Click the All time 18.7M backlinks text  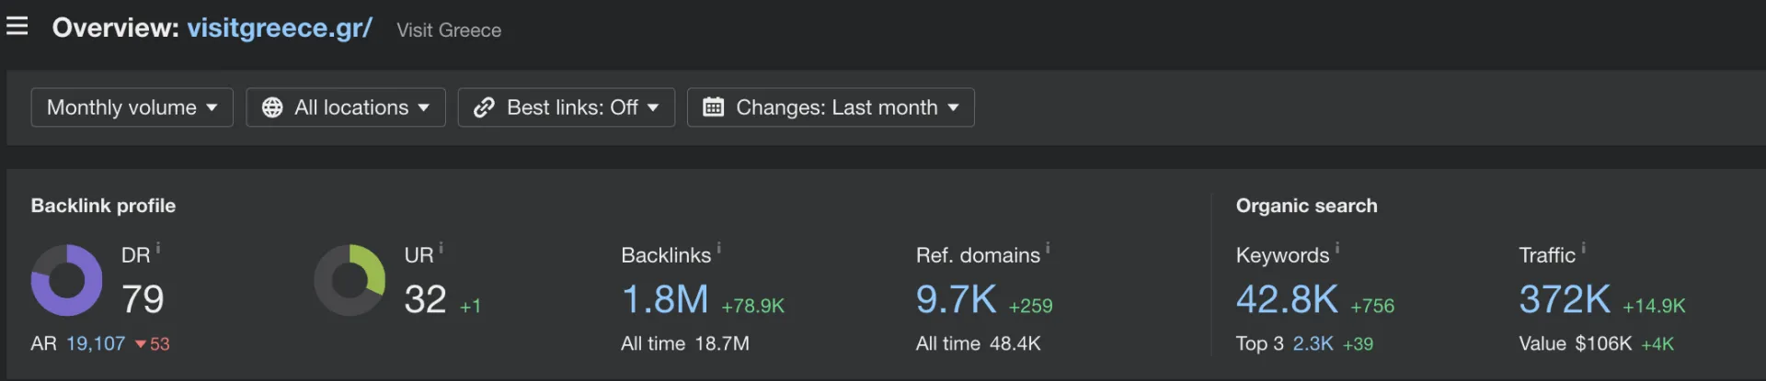(x=685, y=343)
